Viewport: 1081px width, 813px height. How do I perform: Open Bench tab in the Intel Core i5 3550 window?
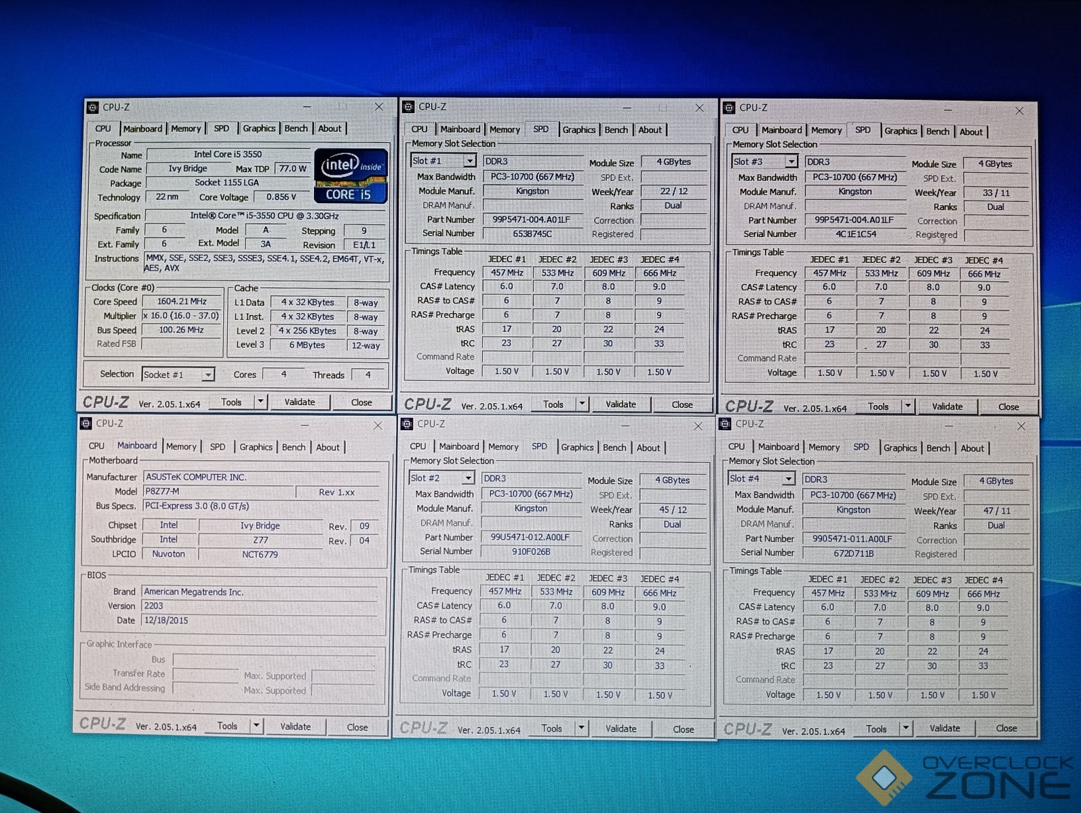pos(296,128)
